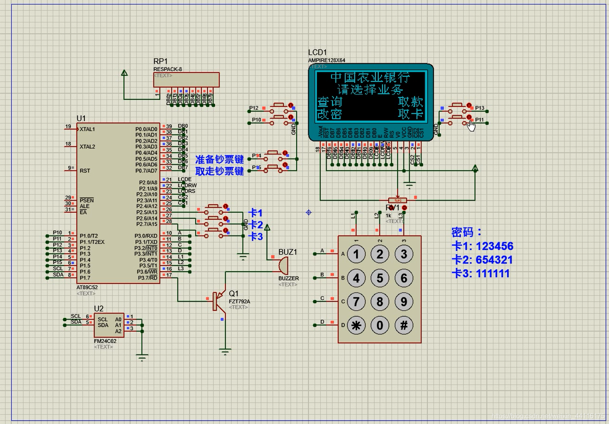Click the keypad asterisk key
The width and height of the screenshot is (609, 424).
(x=356, y=325)
